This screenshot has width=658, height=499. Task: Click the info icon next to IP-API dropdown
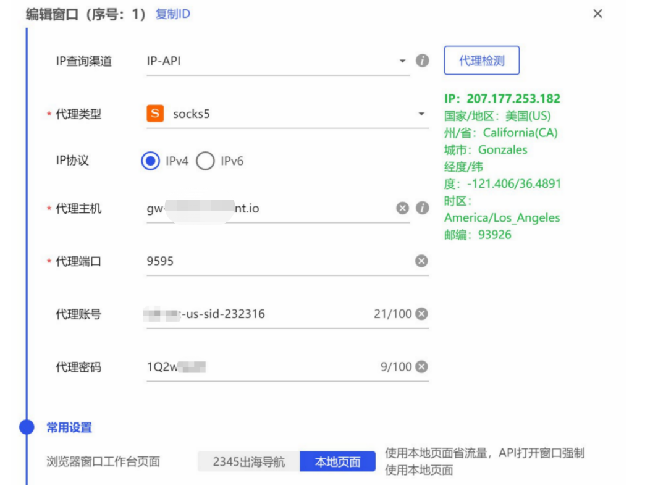pos(422,61)
